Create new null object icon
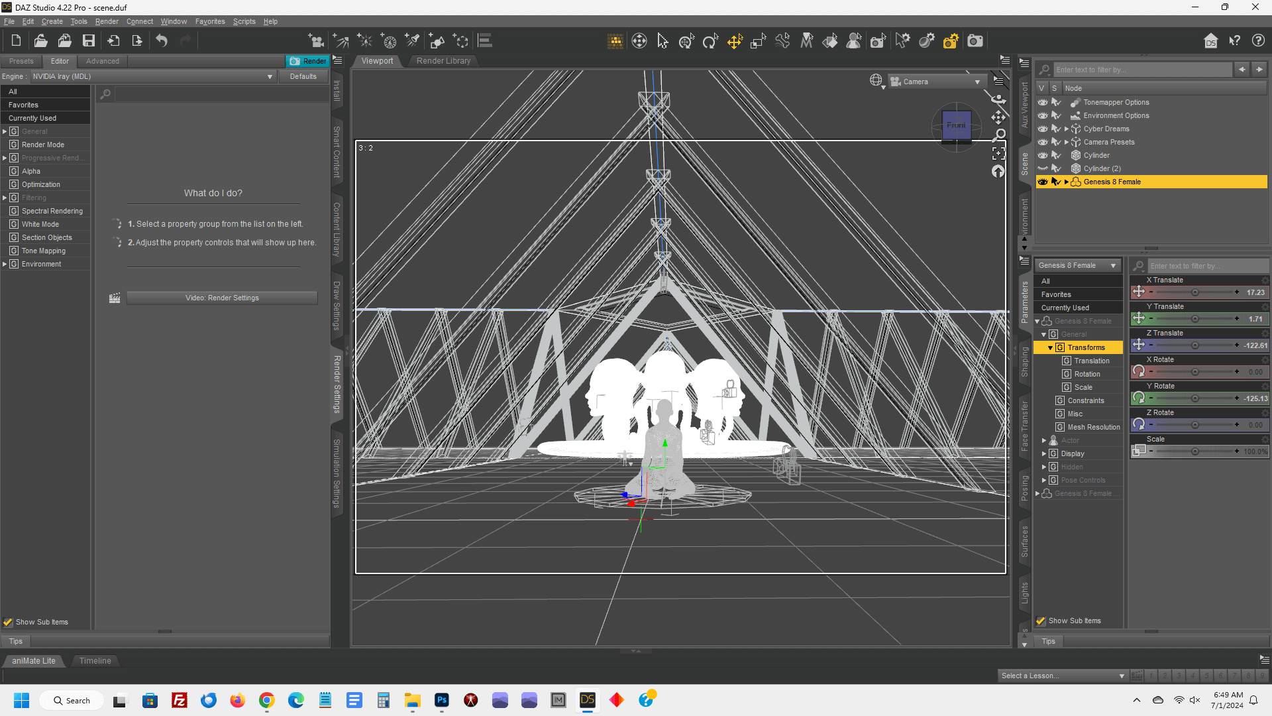 pos(460,41)
